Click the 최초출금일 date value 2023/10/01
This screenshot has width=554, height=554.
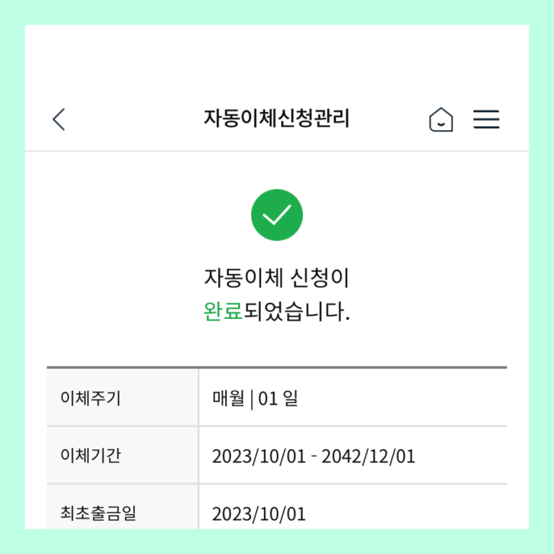point(259,514)
